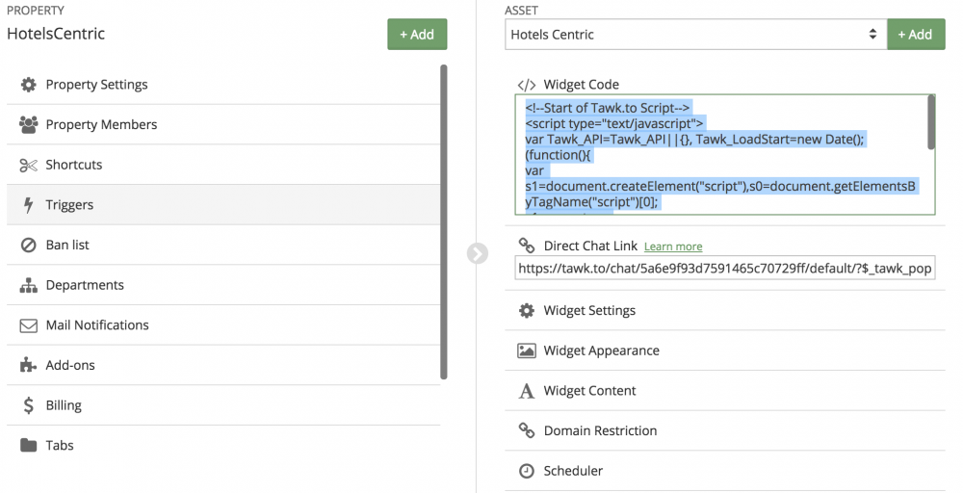
Task: Click the ASSET heading label
Action: 521,11
